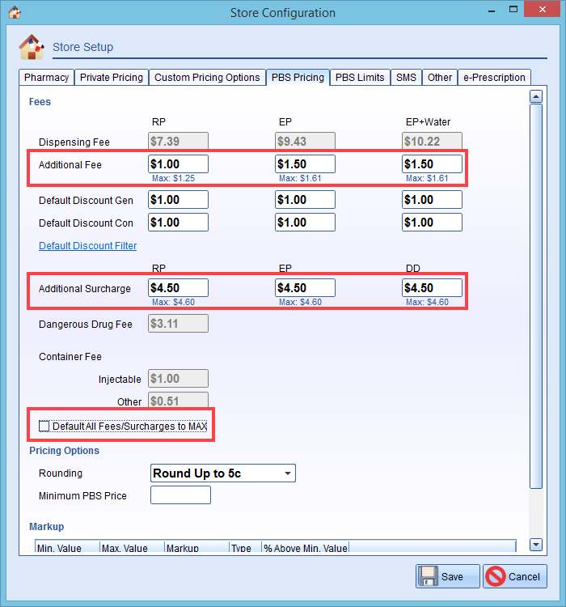
Task: Switch to the Other tab
Action: [440, 78]
